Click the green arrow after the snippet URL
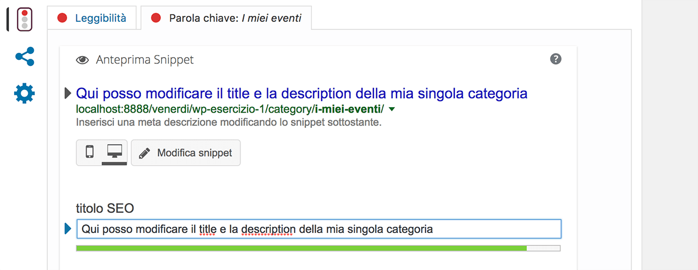Screen dimensions: 698x270 (x=392, y=109)
